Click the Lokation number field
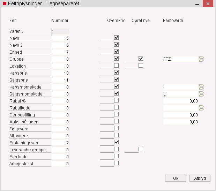The height and width of the screenshot is (191, 216). click(x=60, y=66)
